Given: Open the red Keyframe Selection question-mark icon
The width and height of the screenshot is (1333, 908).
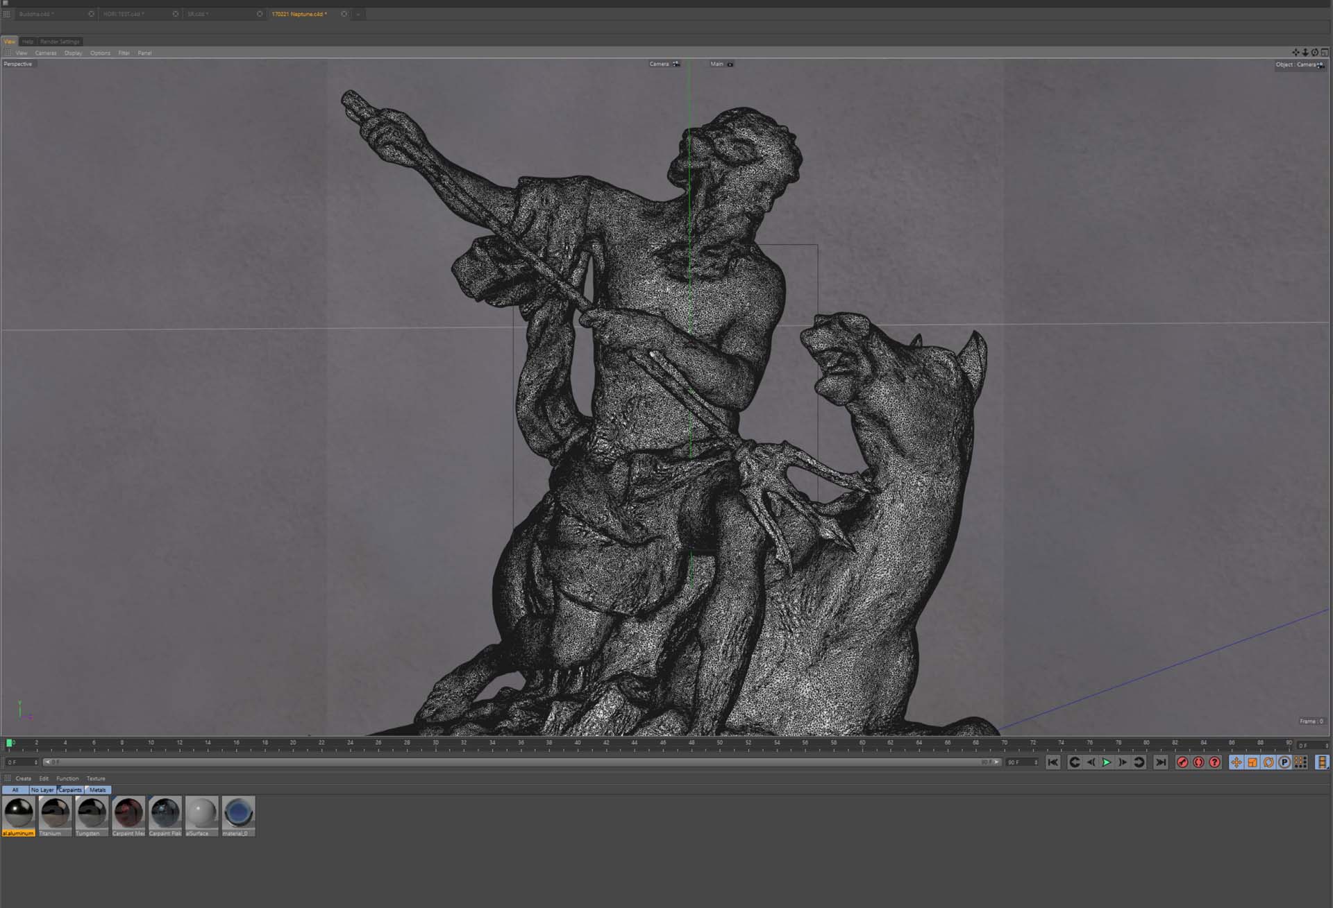Looking at the screenshot, I should (1214, 762).
